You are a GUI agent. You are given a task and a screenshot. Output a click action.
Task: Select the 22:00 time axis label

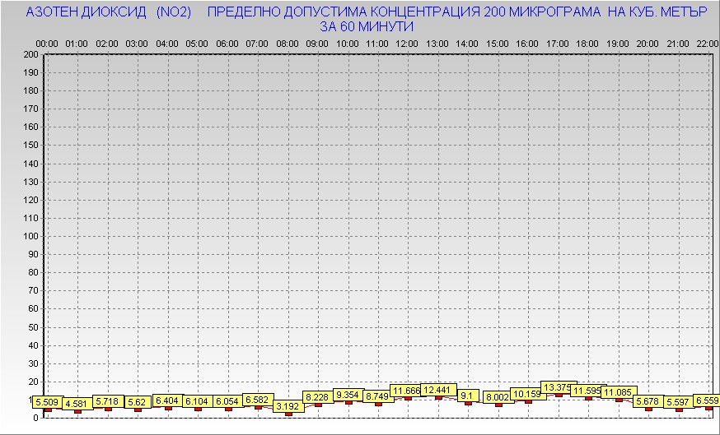(x=707, y=43)
